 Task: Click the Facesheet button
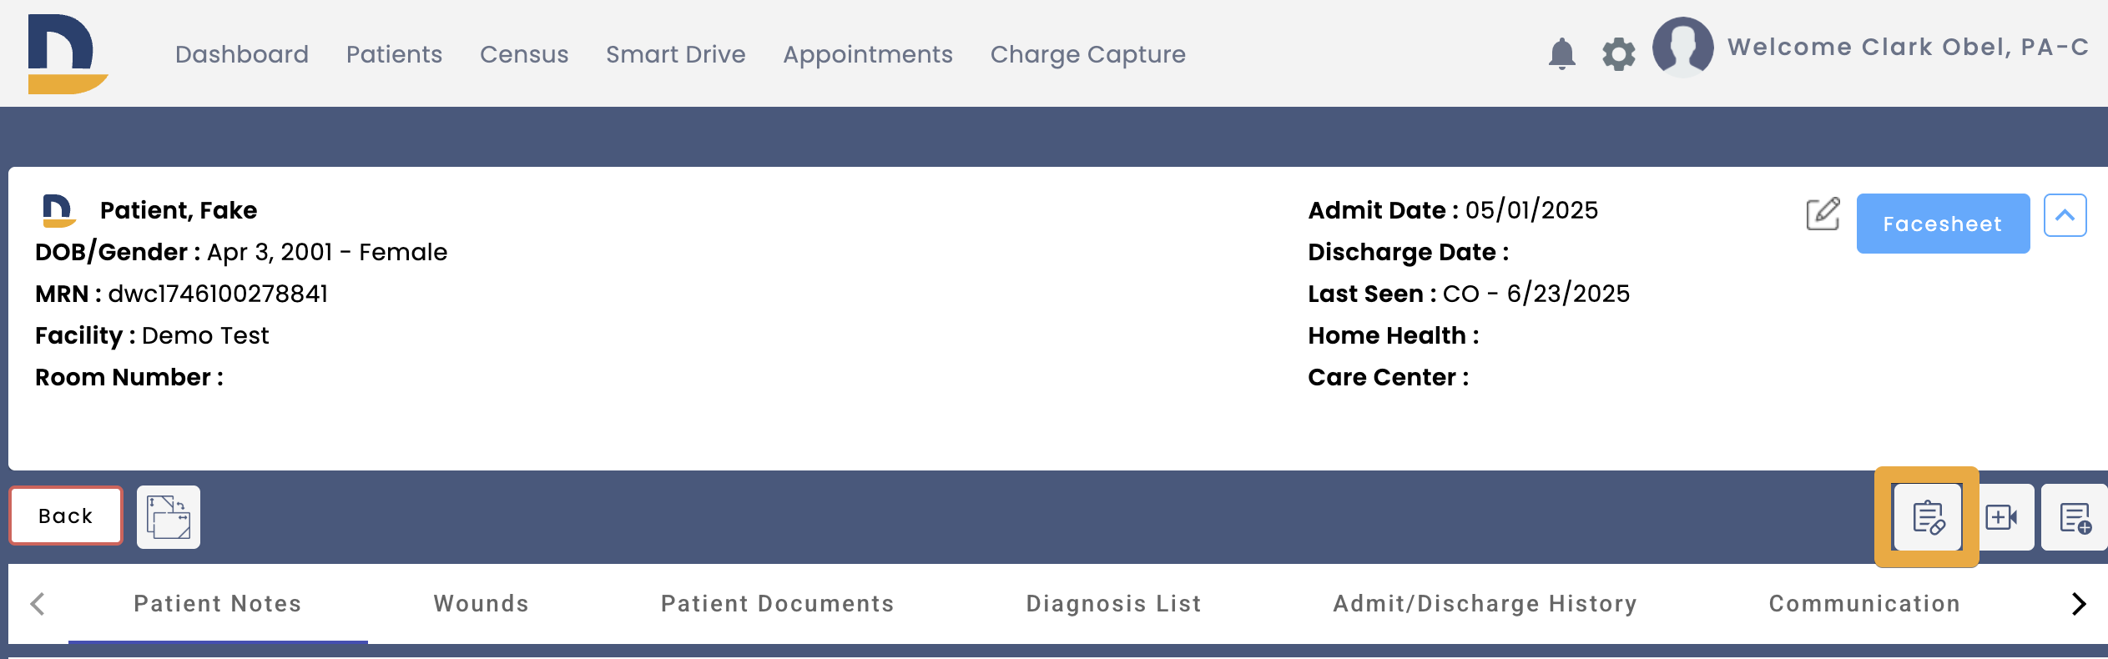click(1942, 224)
